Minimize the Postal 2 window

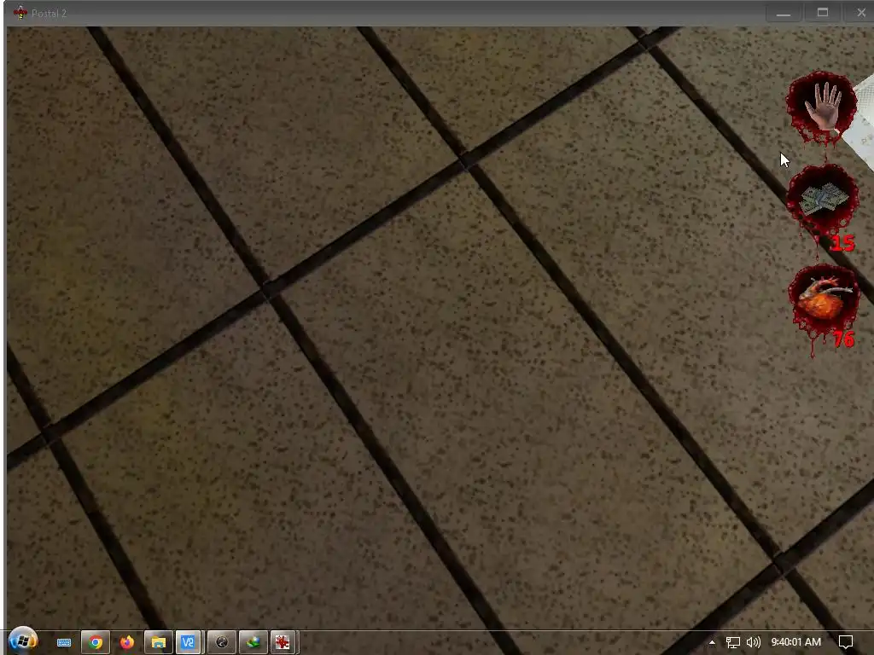click(784, 13)
